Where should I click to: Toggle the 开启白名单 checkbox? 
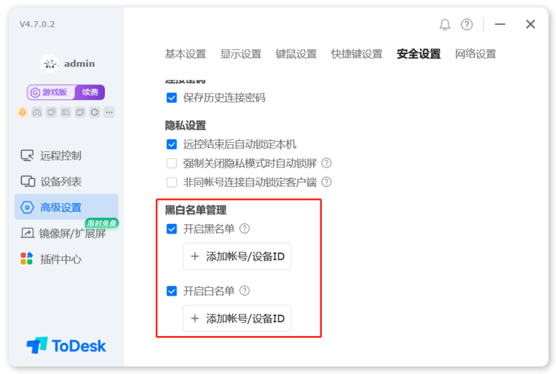172,291
